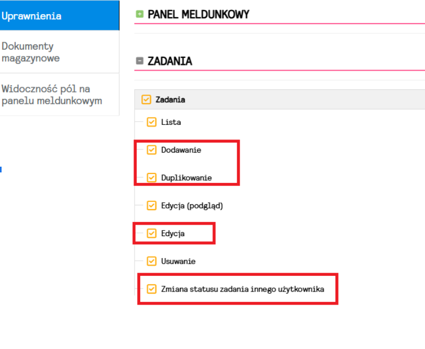Click the Lista tree item label

[171, 122]
